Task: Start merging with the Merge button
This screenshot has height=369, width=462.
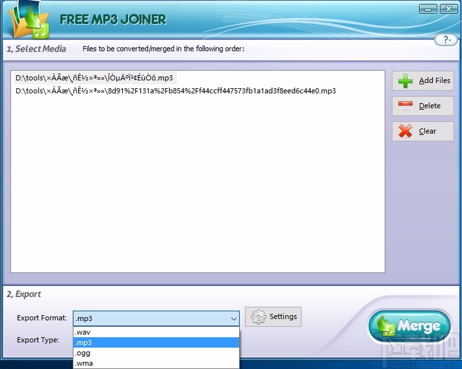Action: tap(409, 326)
